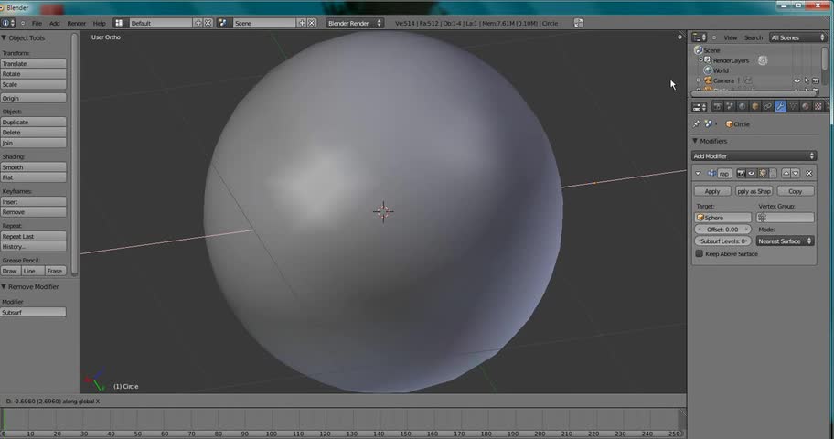Screen dimensions: 834x439
Task: Click Apply as Shape button
Action: [x=754, y=191]
